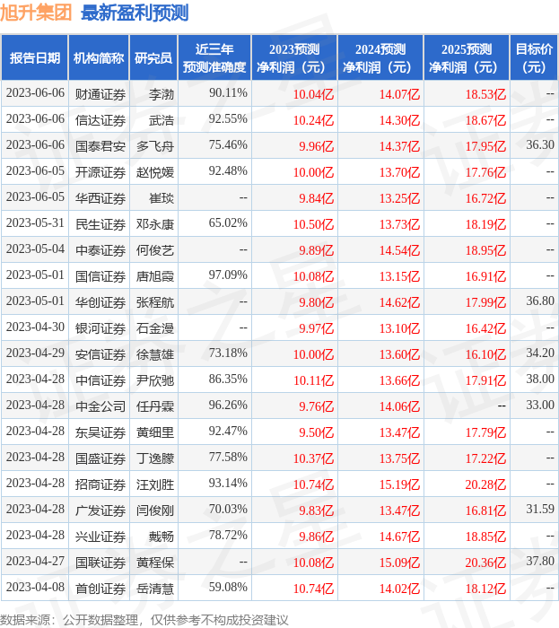Click 2025 profit value 16.10亿
Screen dimensions: 559x628
tap(485, 355)
